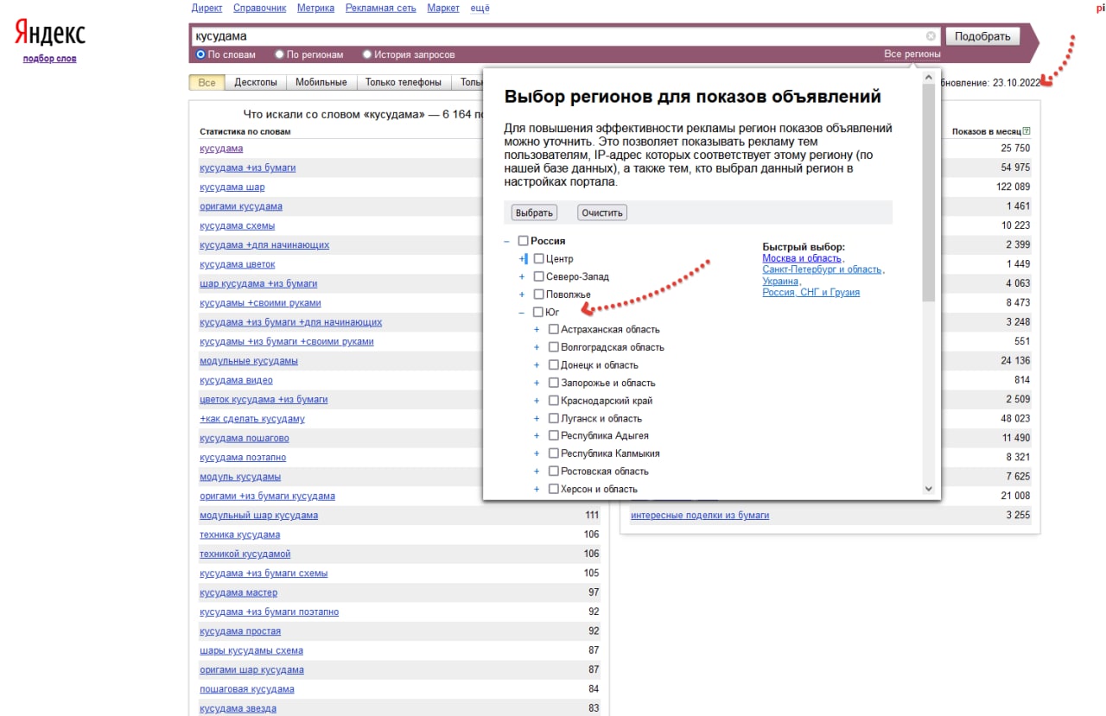Expand Луганск и область subtree
This screenshot has width=1106, height=716.
[537, 418]
